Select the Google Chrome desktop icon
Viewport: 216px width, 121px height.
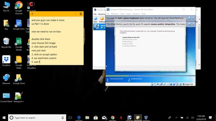coord(19,8)
